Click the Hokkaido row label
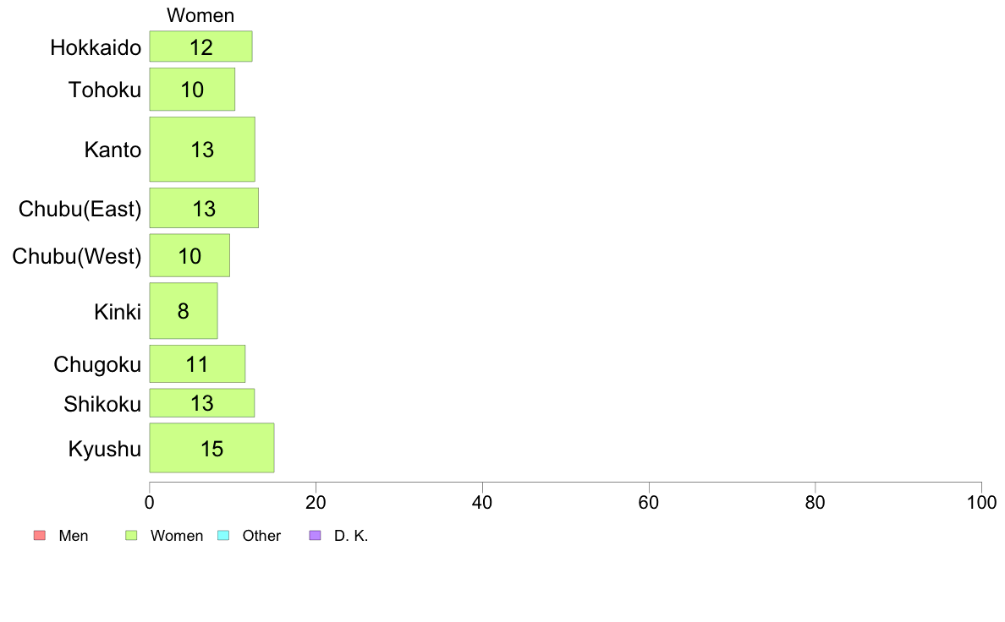1005x622 pixels. click(x=96, y=47)
